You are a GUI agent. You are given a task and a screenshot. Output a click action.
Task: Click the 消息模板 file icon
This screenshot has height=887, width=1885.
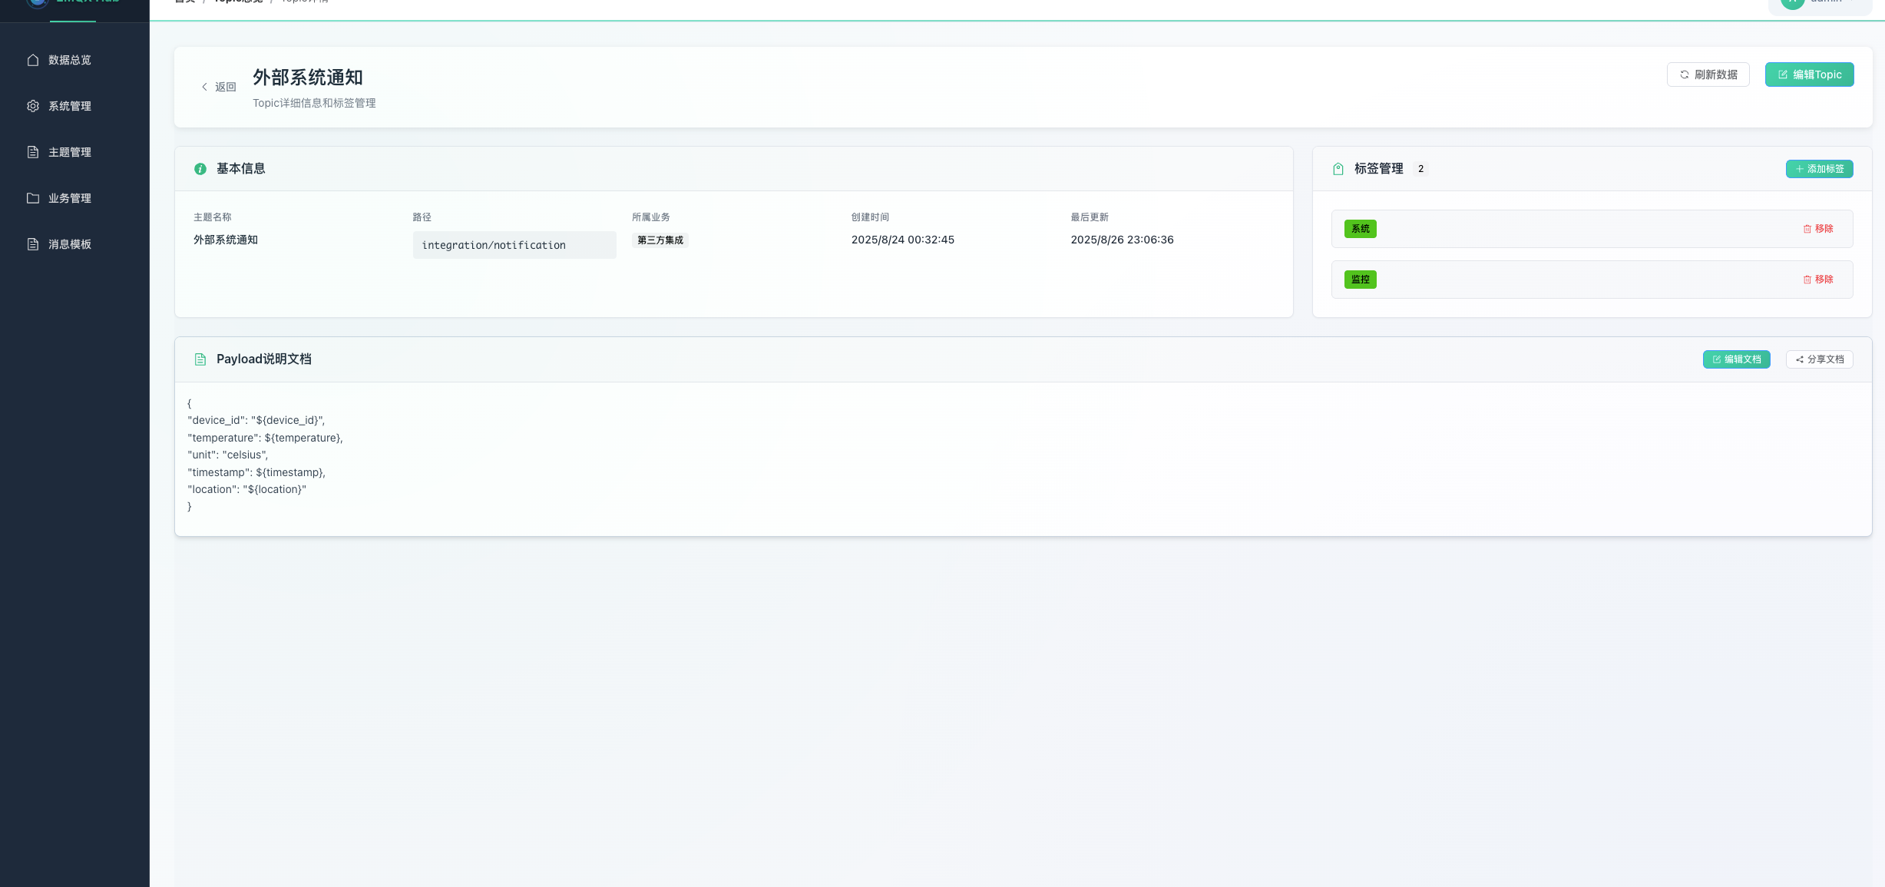(33, 244)
